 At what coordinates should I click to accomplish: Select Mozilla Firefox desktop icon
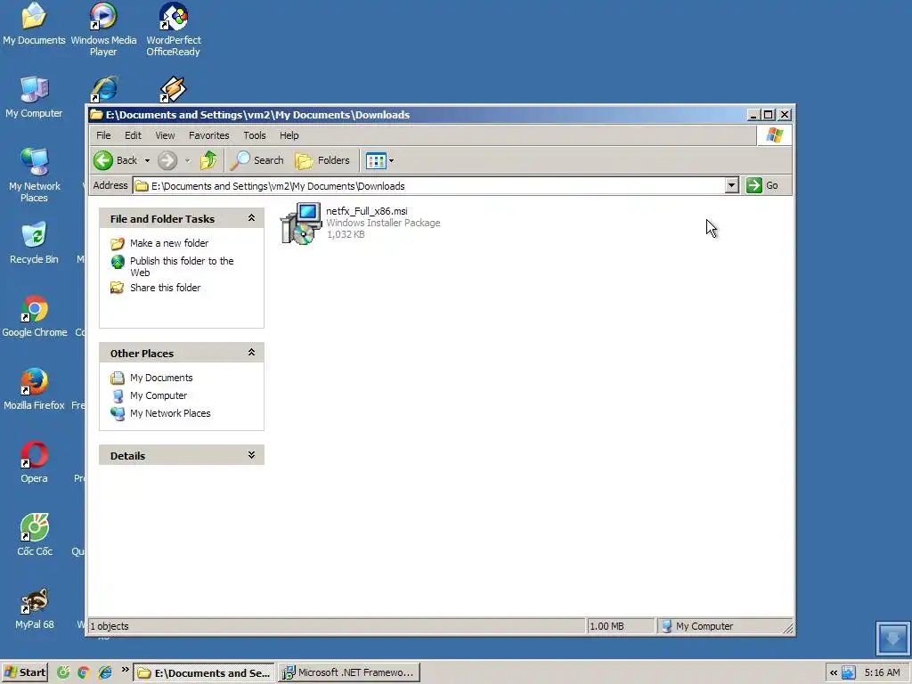pos(34,390)
